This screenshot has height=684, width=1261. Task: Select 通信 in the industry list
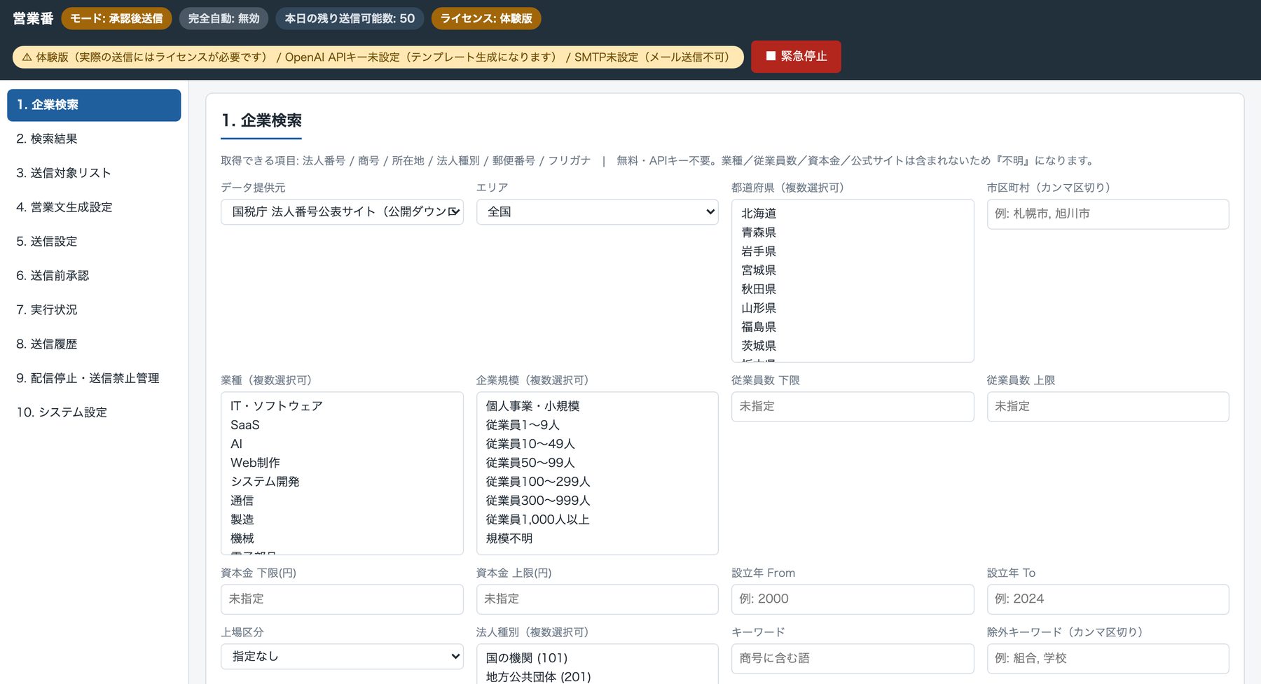click(x=342, y=501)
